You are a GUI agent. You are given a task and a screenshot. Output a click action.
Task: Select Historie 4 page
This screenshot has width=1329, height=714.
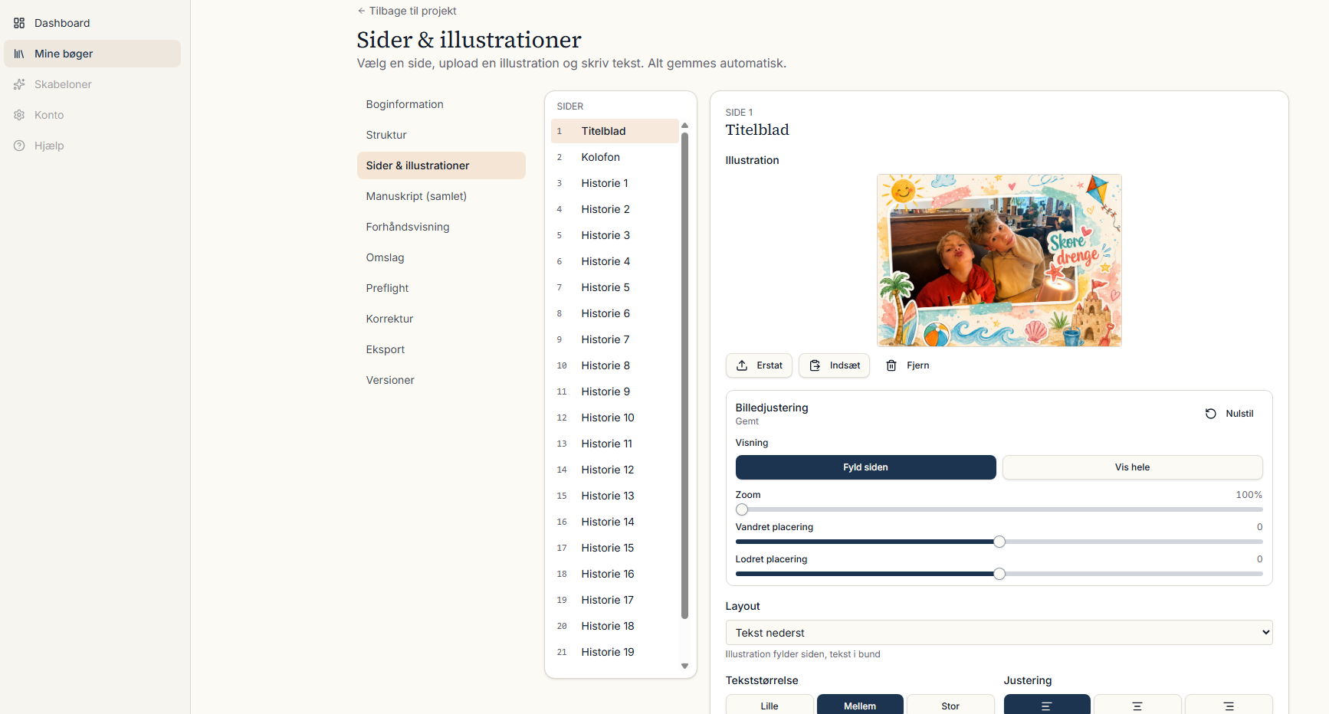[x=615, y=261]
